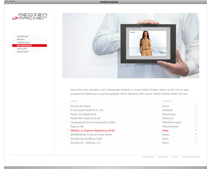Click the Maschinenbau branch text

coord(170,127)
